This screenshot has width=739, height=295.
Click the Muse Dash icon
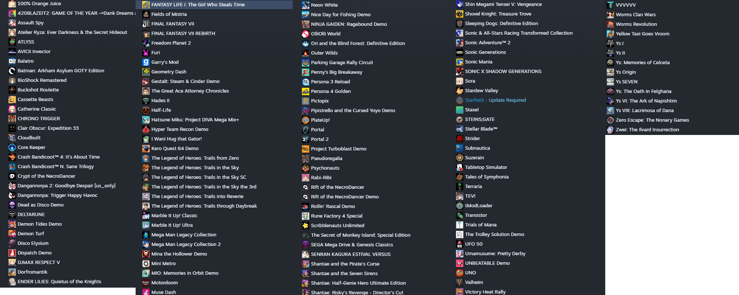point(146,292)
